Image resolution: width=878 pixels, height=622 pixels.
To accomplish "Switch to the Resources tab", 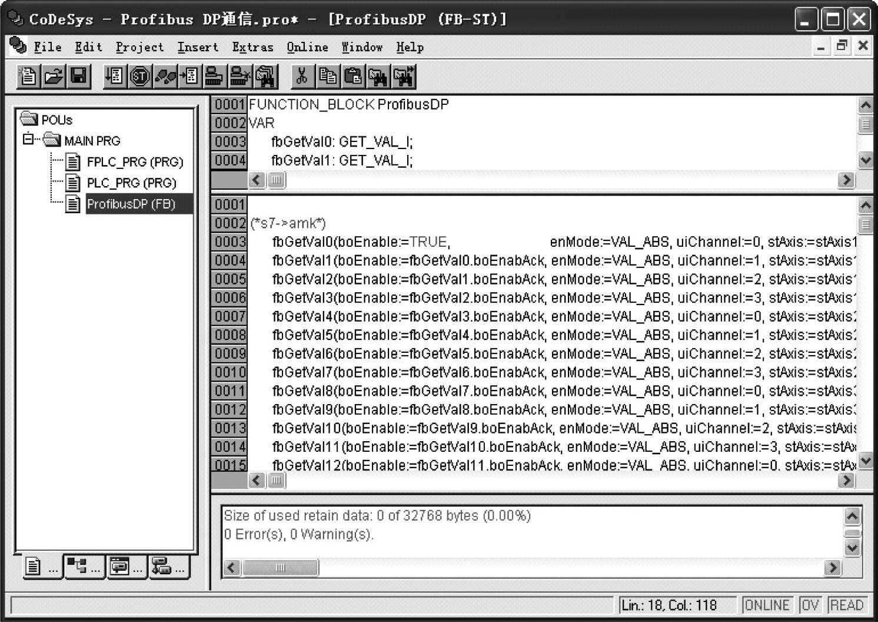I will (x=169, y=567).
